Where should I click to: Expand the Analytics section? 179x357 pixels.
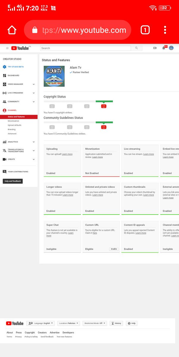coord(34,142)
